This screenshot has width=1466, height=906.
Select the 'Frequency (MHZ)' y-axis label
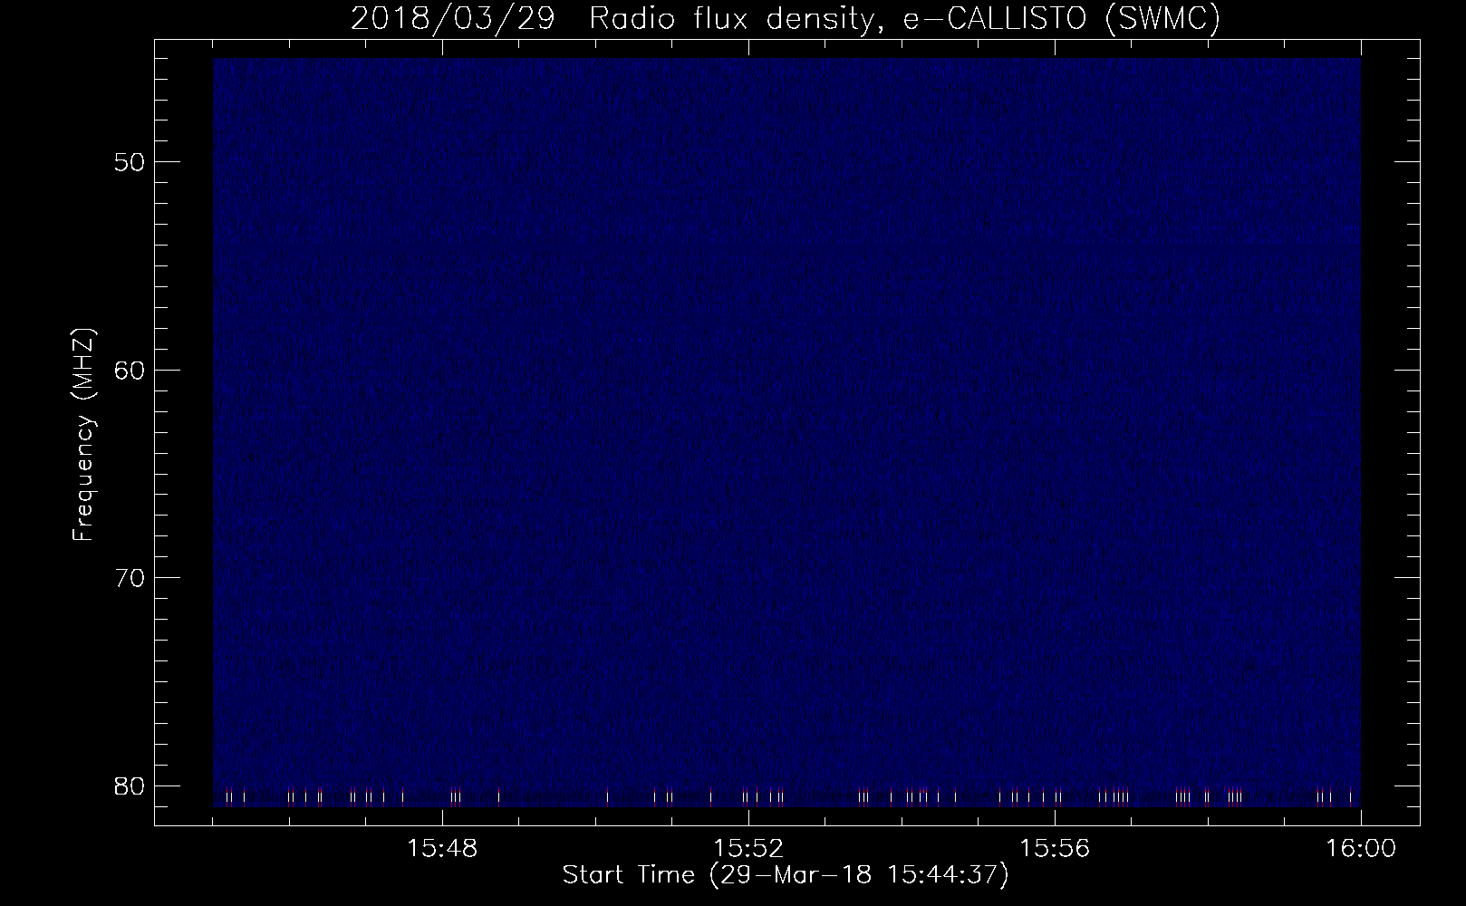click(84, 434)
